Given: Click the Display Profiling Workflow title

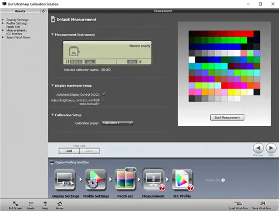Looking at the screenshot, I should 72,163.
